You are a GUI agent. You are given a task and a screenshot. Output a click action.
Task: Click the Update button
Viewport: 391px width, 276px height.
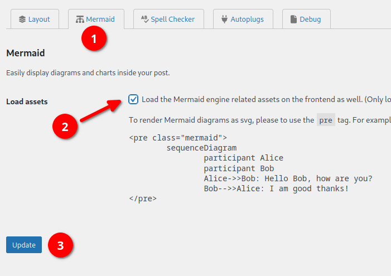click(x=24, y=245)
